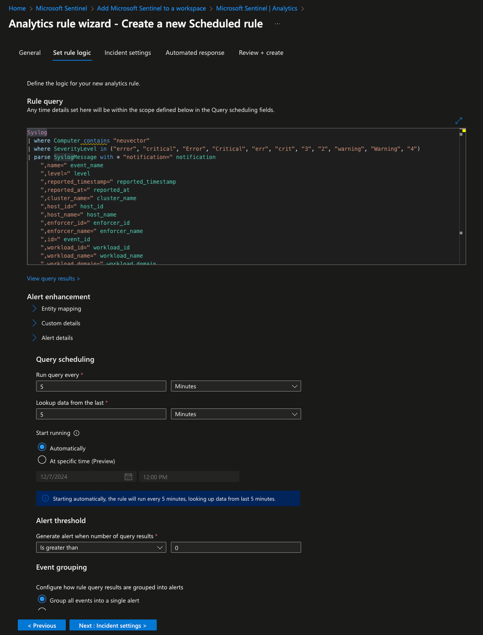Switch to Incident settings tab
This screenshot has width=483, height=635.
(127, 53)
